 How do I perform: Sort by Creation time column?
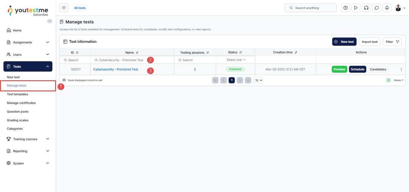(296, 52)
